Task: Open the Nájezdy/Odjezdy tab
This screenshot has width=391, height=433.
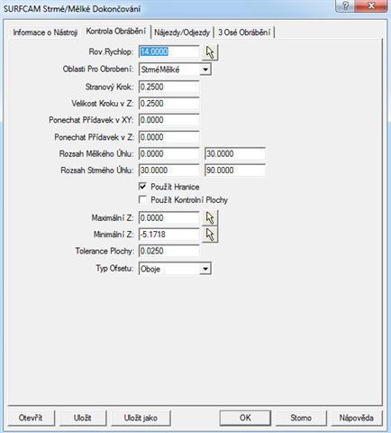Action: point(182,32)
